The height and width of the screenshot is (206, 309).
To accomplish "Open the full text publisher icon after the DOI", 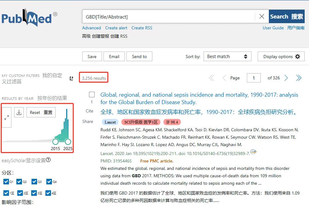I will pyautogui.click(x=253, y=152).
